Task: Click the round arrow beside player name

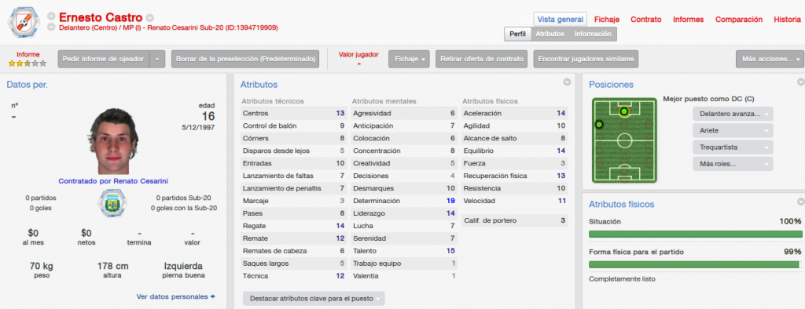Action: pos(150,18)
